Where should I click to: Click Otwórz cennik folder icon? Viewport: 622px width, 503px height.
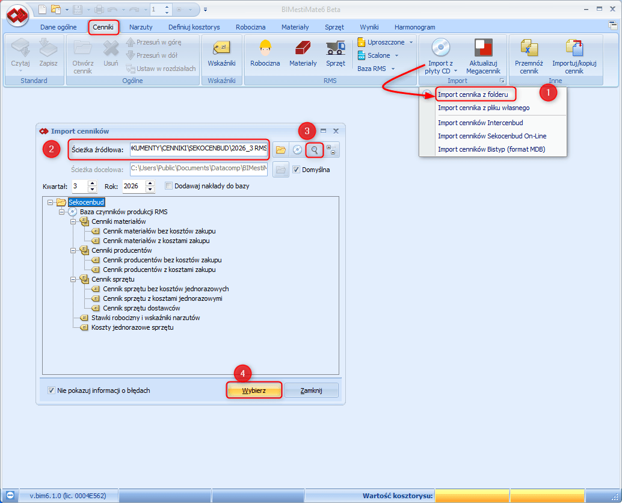point(83,48)
